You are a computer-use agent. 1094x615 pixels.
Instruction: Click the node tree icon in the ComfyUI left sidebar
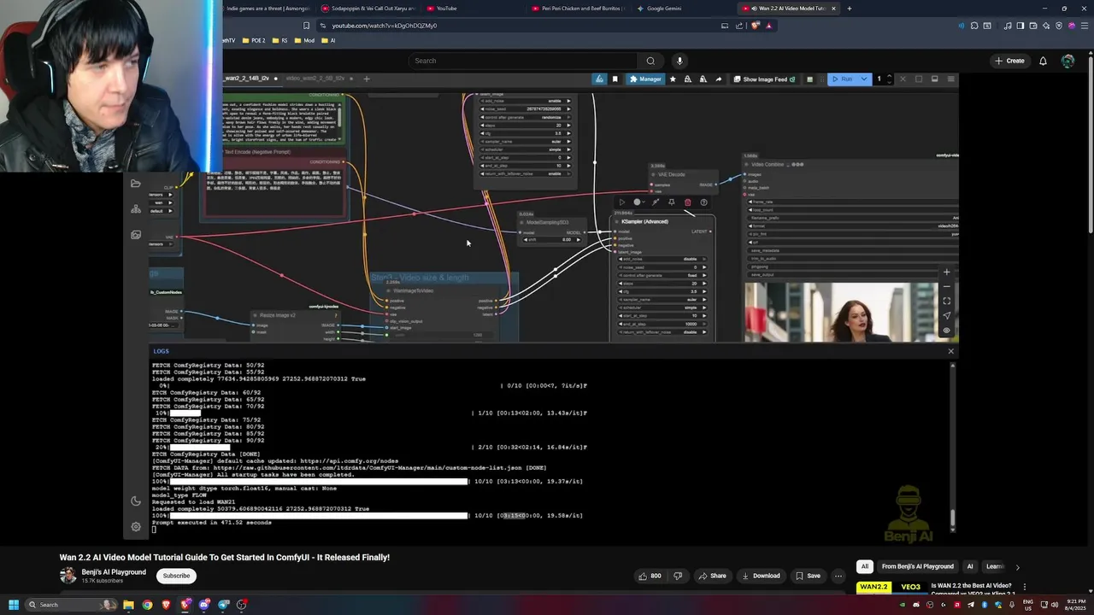tap(136, 209)
